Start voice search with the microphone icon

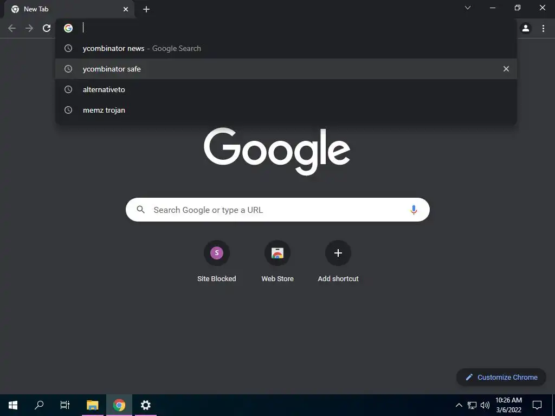point(414,210)
